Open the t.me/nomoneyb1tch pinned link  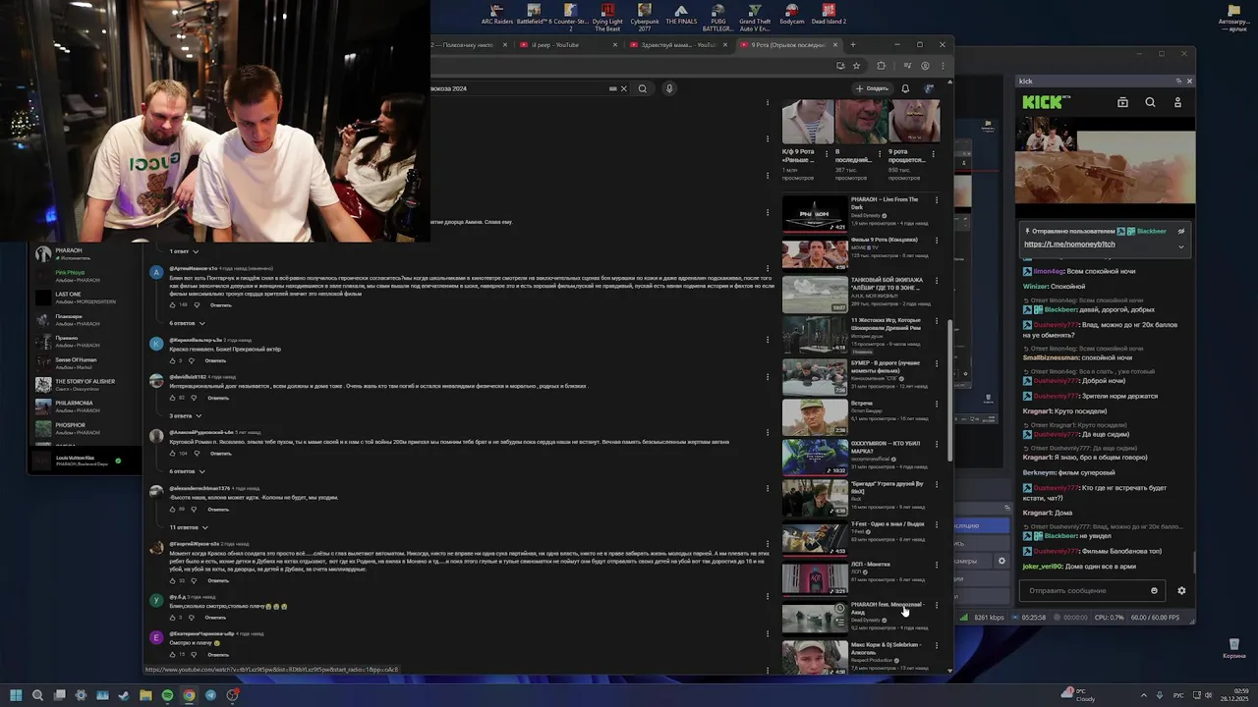coord(1069,244)
